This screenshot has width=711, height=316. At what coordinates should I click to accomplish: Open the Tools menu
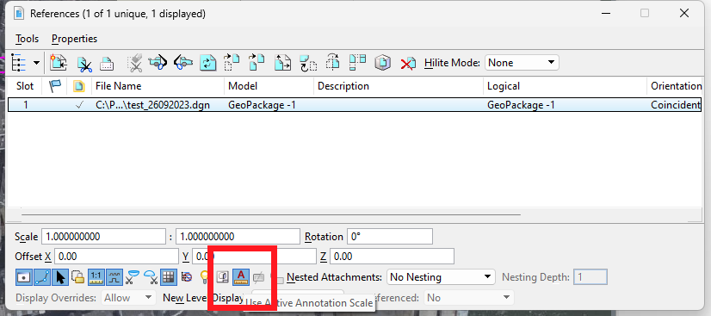27,39
